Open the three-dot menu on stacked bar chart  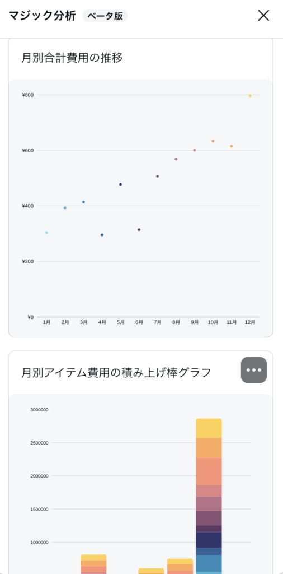click(x=254, y=370)
